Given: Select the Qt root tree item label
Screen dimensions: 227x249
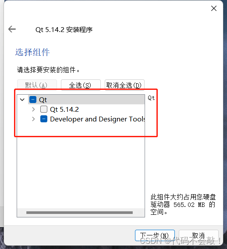Looking at the screenshot, I should click(43, 100).
